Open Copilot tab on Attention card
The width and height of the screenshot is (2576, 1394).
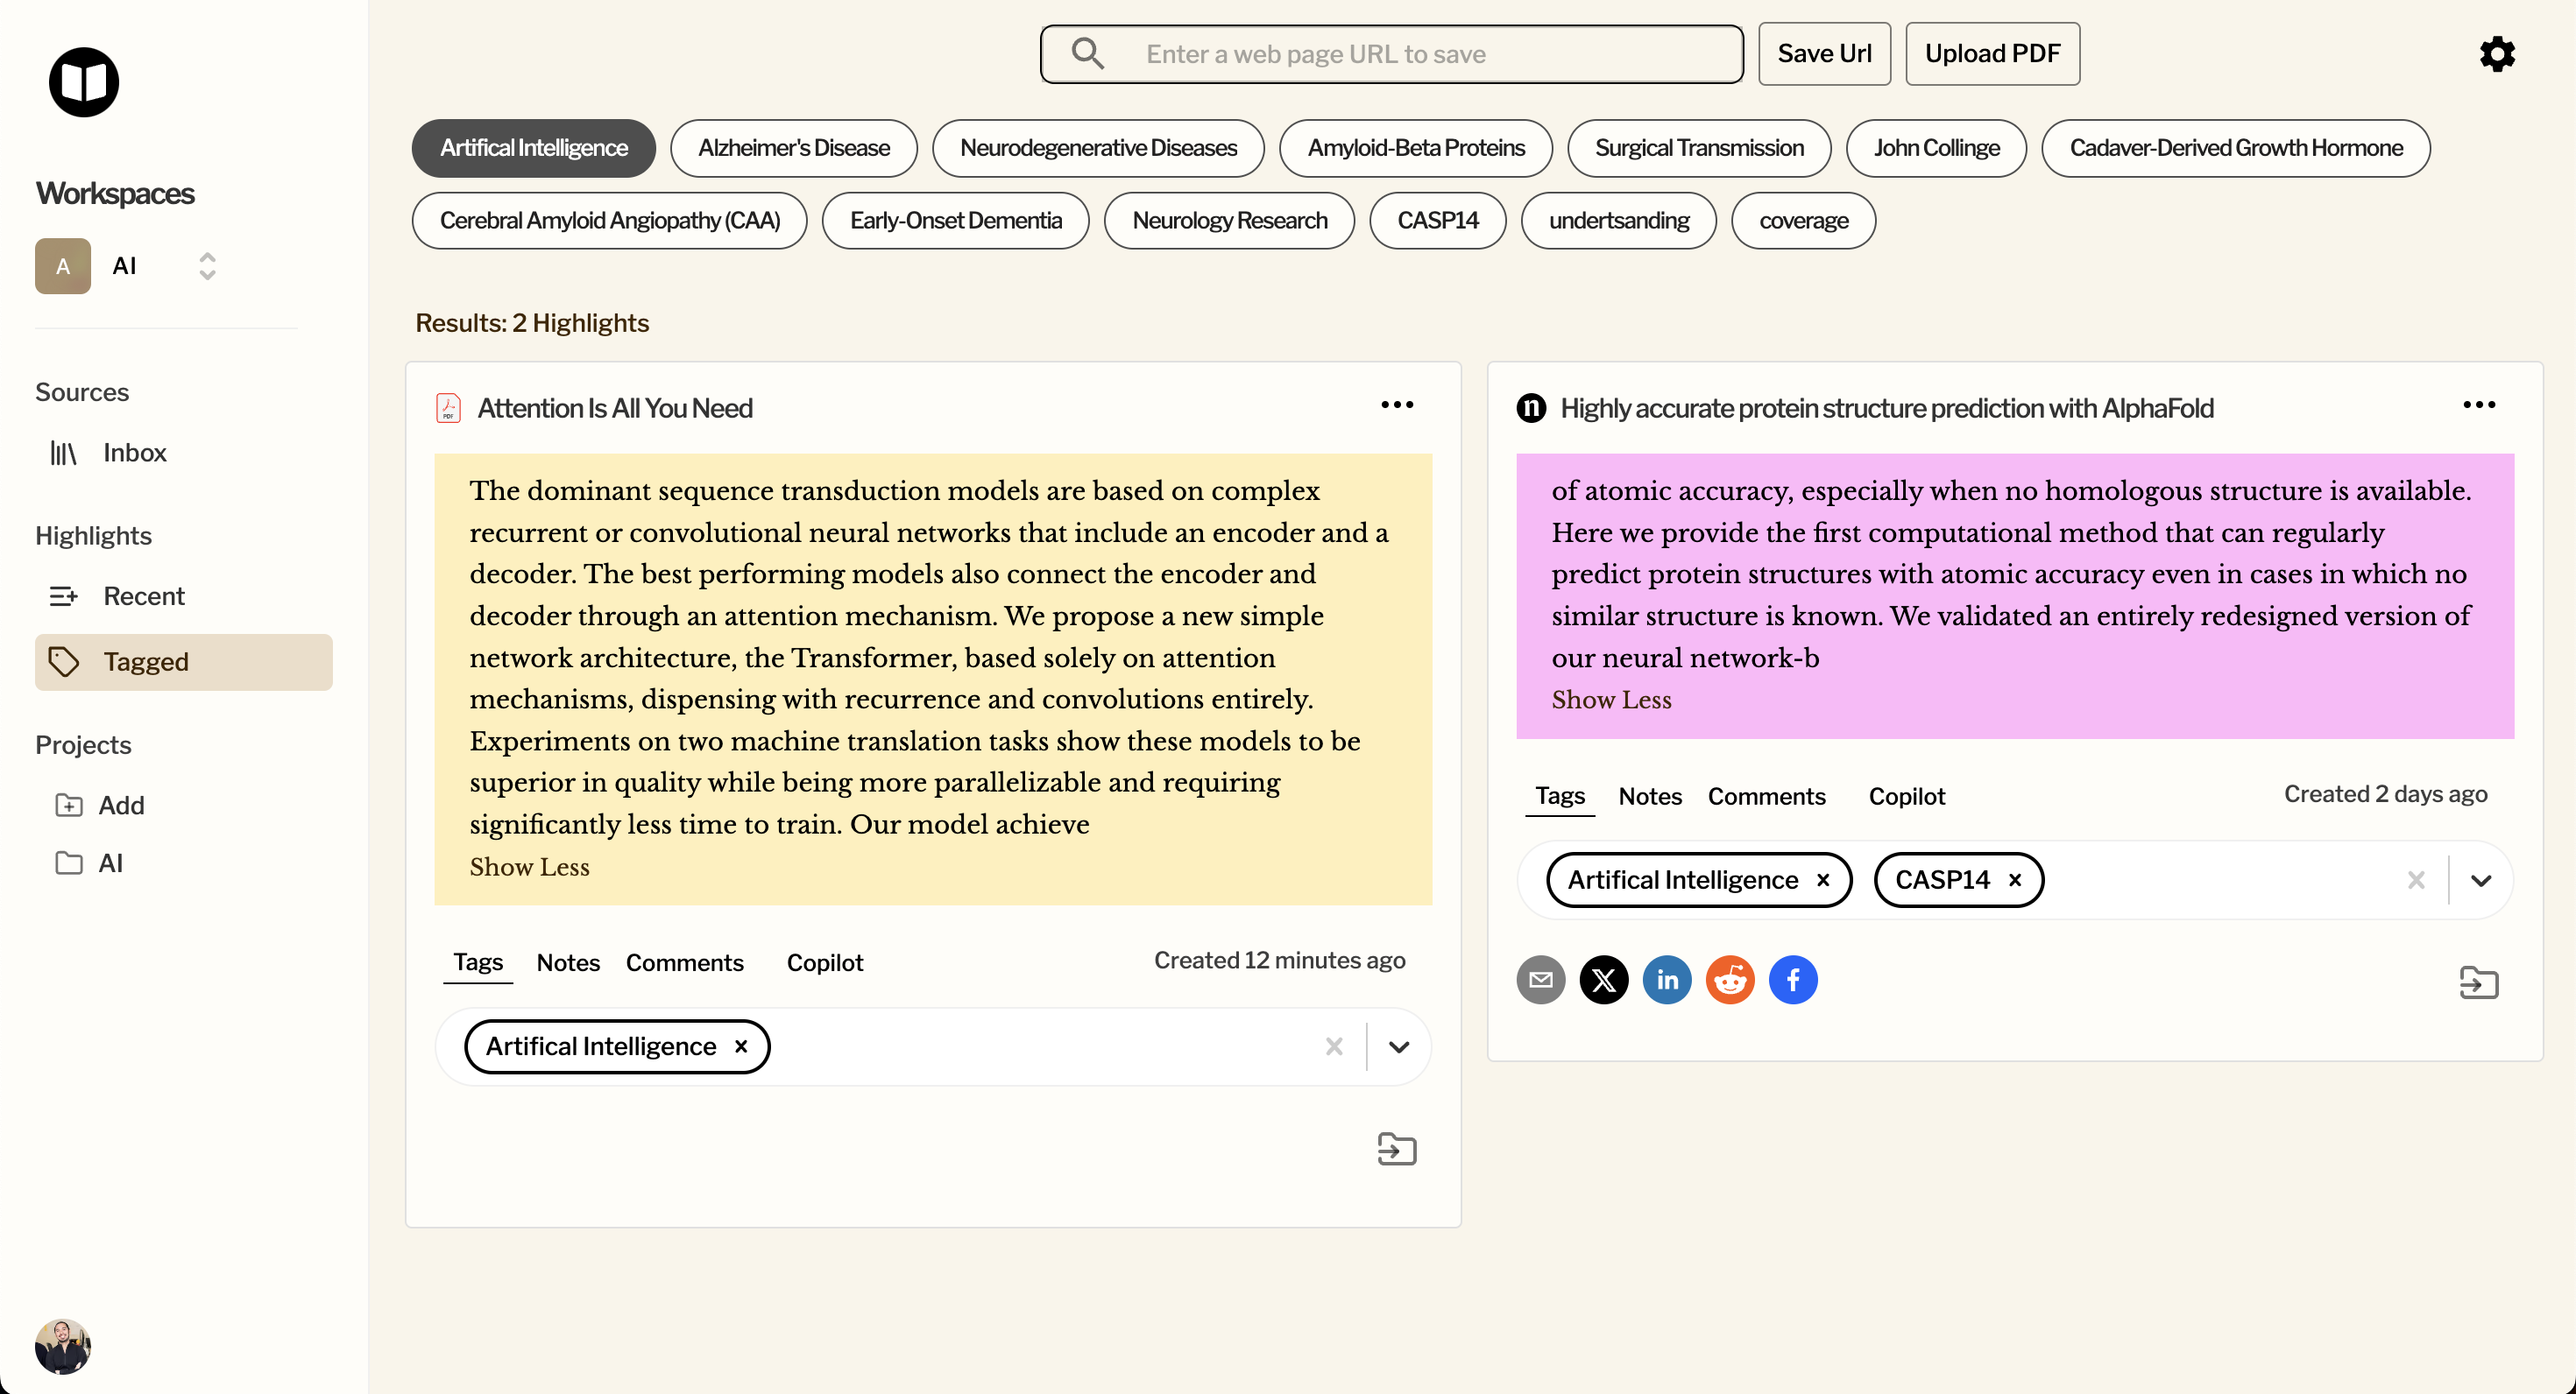tap(824, 962)
